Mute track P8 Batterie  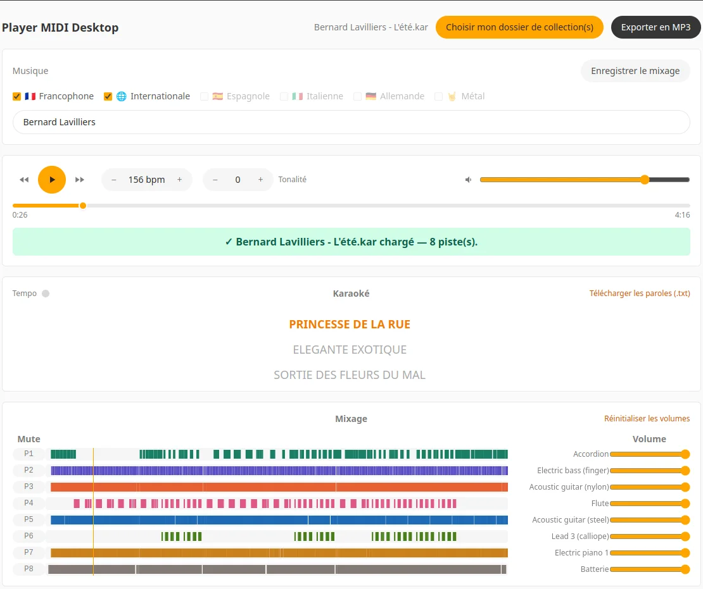[28, 569]
